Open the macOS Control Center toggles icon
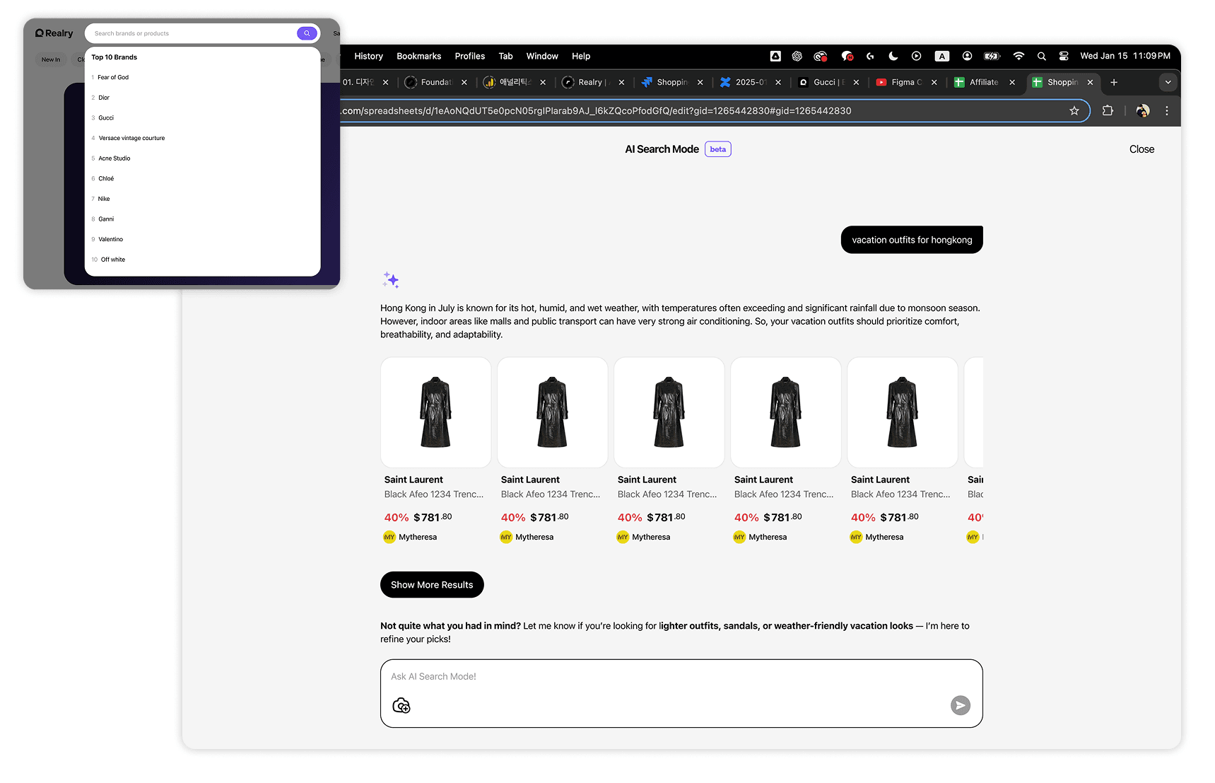Image resolution: width=1215 pixels, height=783 pixels. click(1063, 57)
